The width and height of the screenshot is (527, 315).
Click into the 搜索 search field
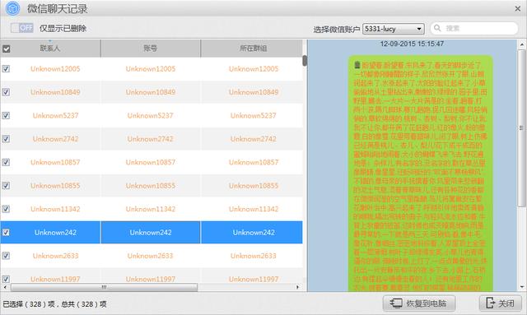pos(474,28)
